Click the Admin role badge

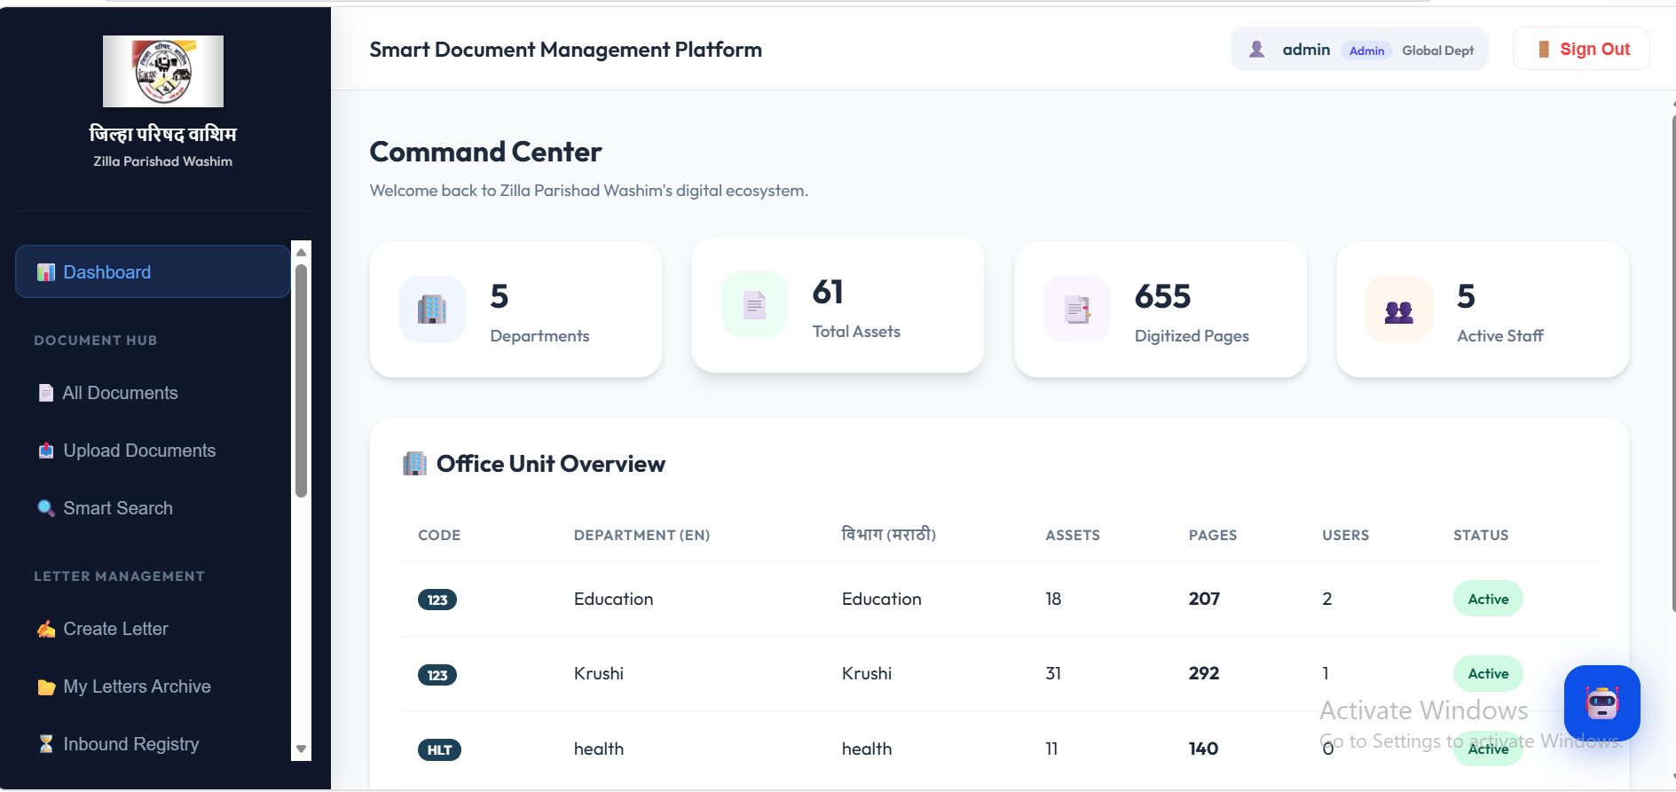pyautogui.click(x=1366, y=51)
